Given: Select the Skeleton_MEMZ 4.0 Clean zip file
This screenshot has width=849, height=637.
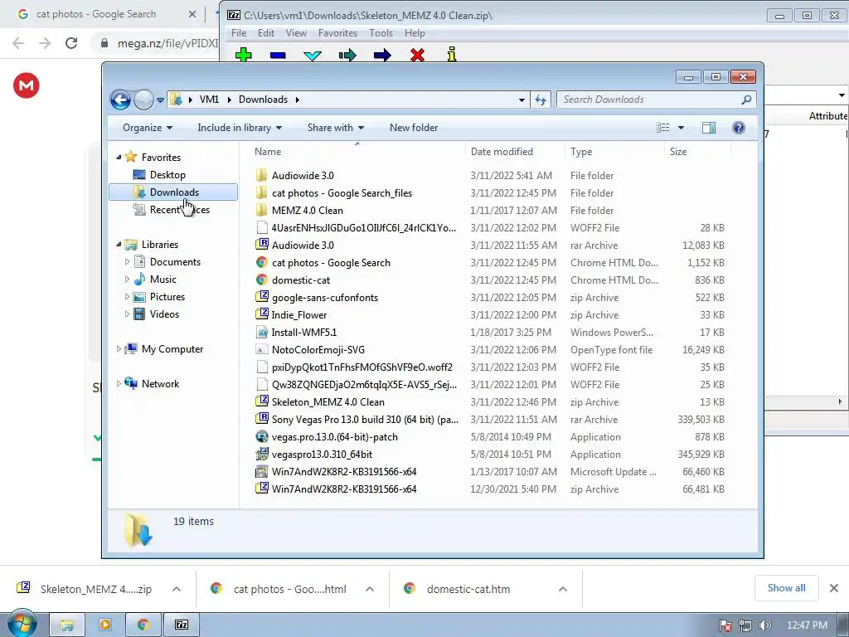Looking at the screenshot, I should (x=327, y=402).
